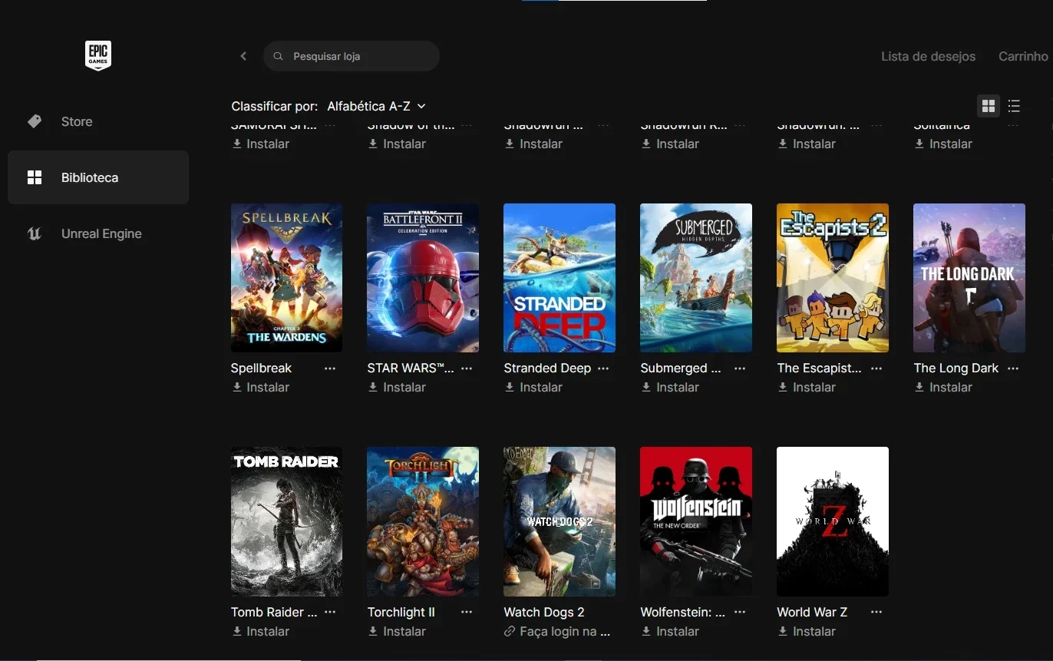Click the World War Z title text
The height and width of the screenshot is (661, 1053).
pos(812,612)
